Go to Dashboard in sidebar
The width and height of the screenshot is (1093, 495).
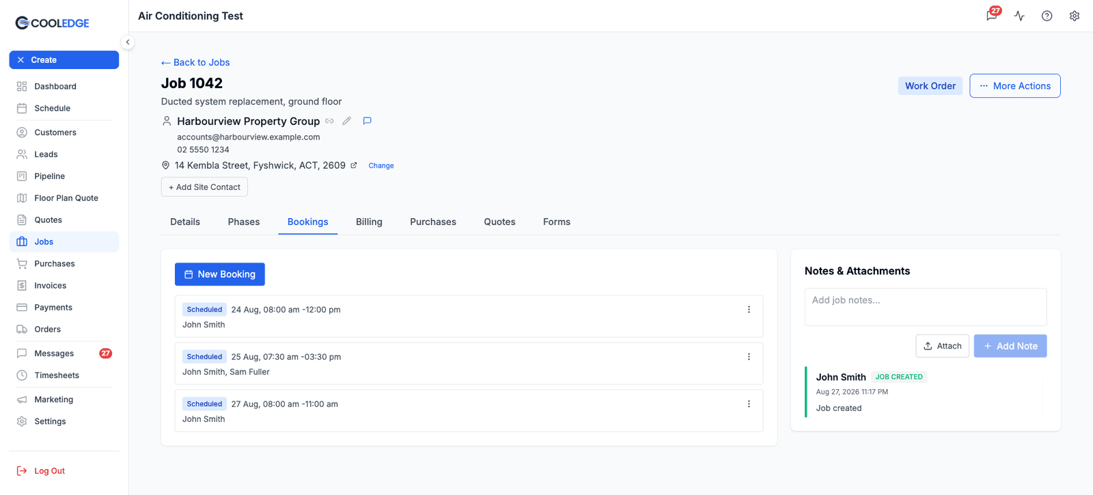click(64, 86)
